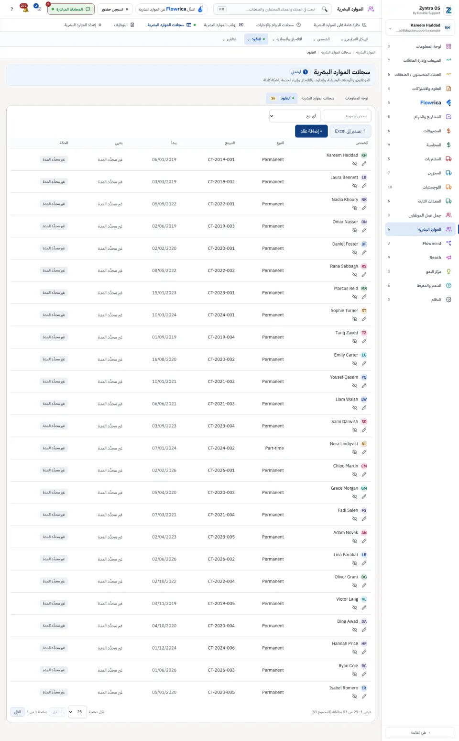
Task: Open the التوظيف recruitment tab
Action: (x=124, y=25)
